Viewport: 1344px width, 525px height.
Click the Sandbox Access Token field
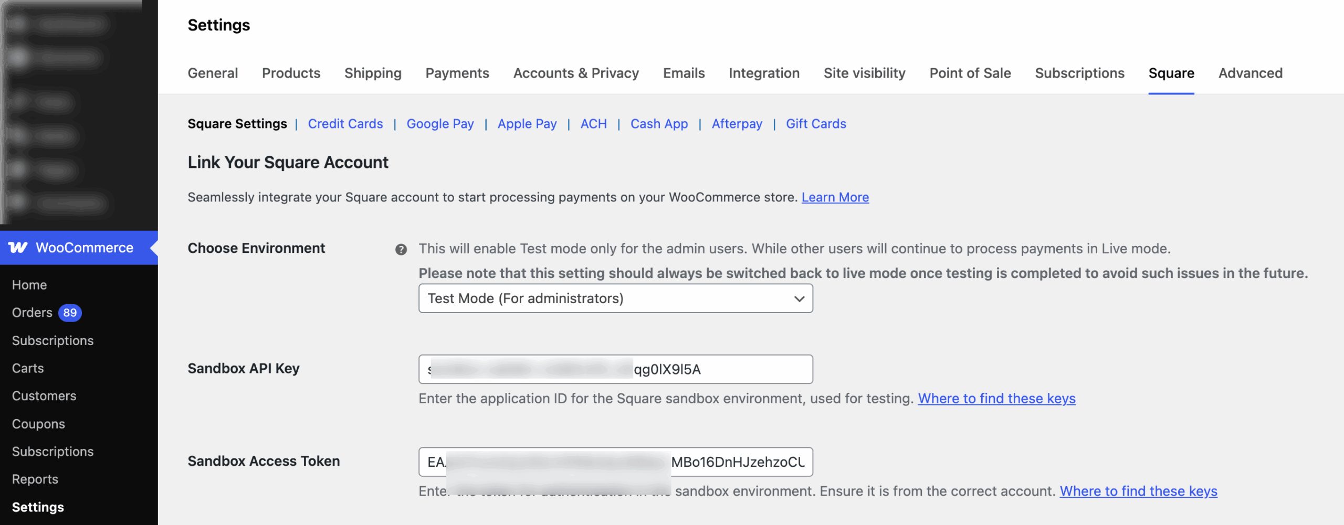pyautogui.click(x=615, y=462)
